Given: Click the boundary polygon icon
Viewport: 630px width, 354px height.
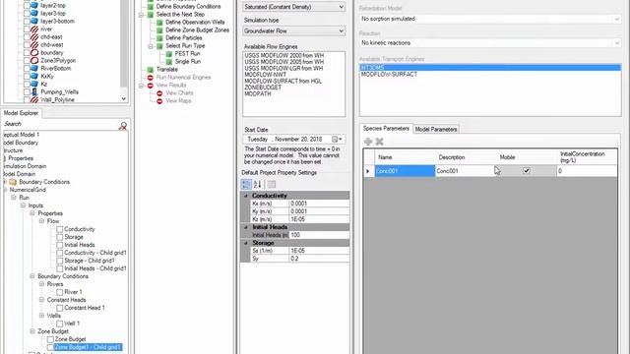Looking at the screenshot, I should 34,52.
